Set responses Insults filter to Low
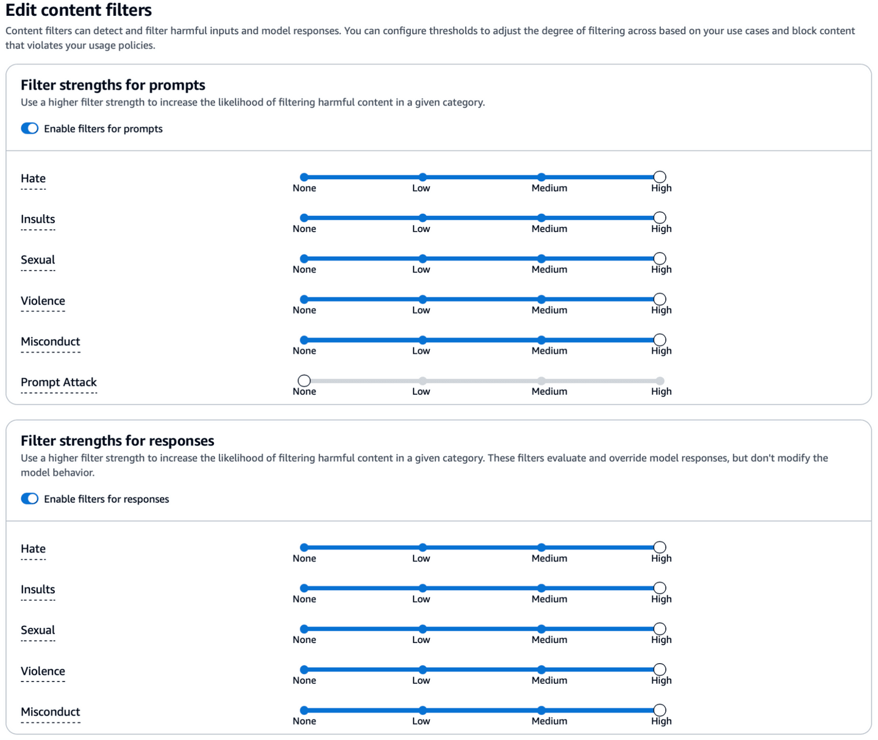The image size is (878, 740). pyautogui.click(x=423, y=588)
